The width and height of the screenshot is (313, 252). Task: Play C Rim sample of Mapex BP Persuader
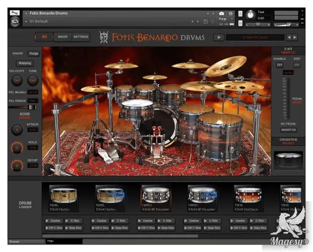click(166, 221)
